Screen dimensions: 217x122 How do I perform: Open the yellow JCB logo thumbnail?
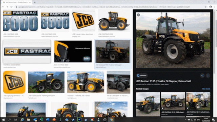coord(84,21)
